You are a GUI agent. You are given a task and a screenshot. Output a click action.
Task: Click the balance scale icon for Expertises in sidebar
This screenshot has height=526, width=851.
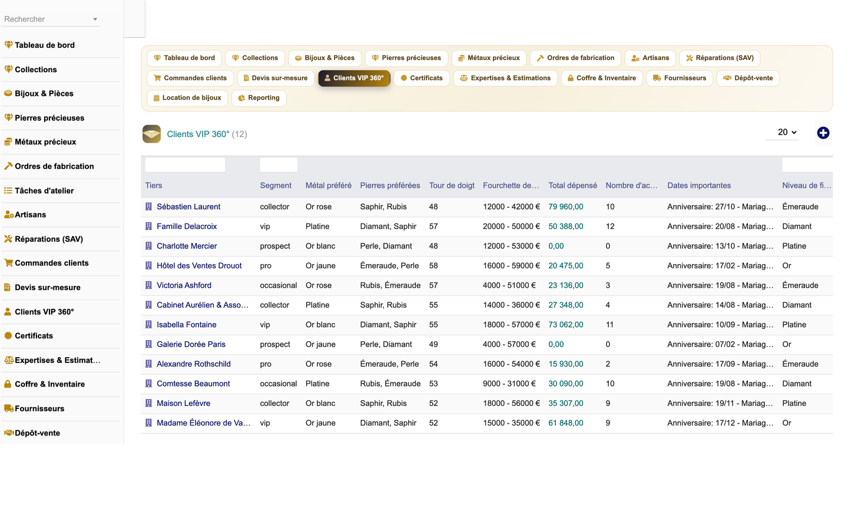point(9,360)
